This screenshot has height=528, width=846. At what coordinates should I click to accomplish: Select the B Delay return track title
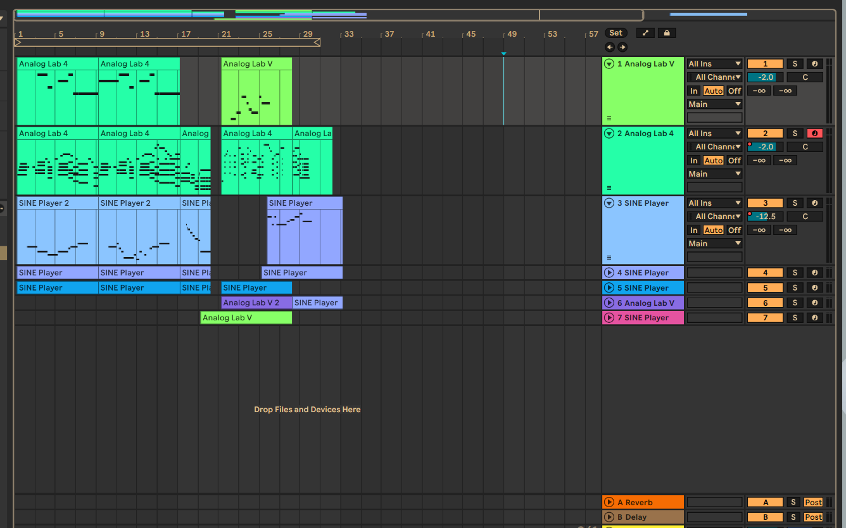coord(632,517)
